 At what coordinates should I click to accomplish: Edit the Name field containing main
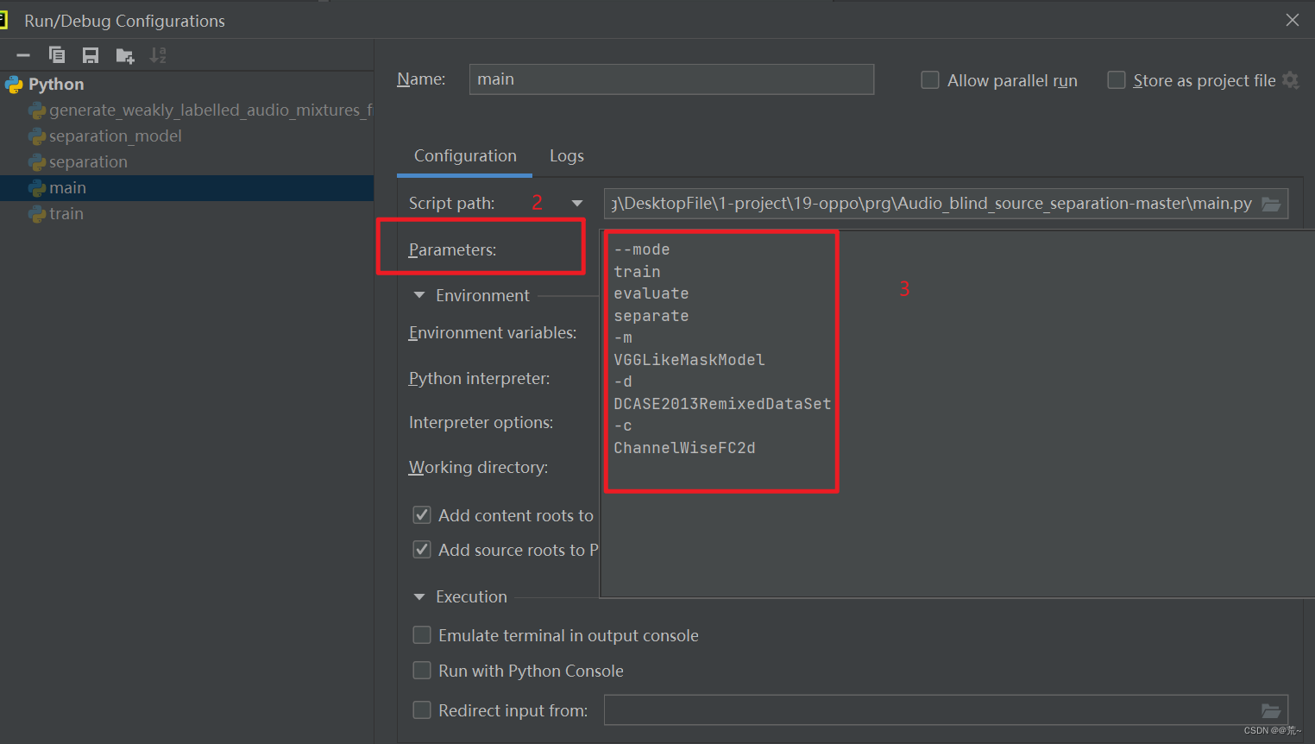pyautogui.click(x=671, y=79)
